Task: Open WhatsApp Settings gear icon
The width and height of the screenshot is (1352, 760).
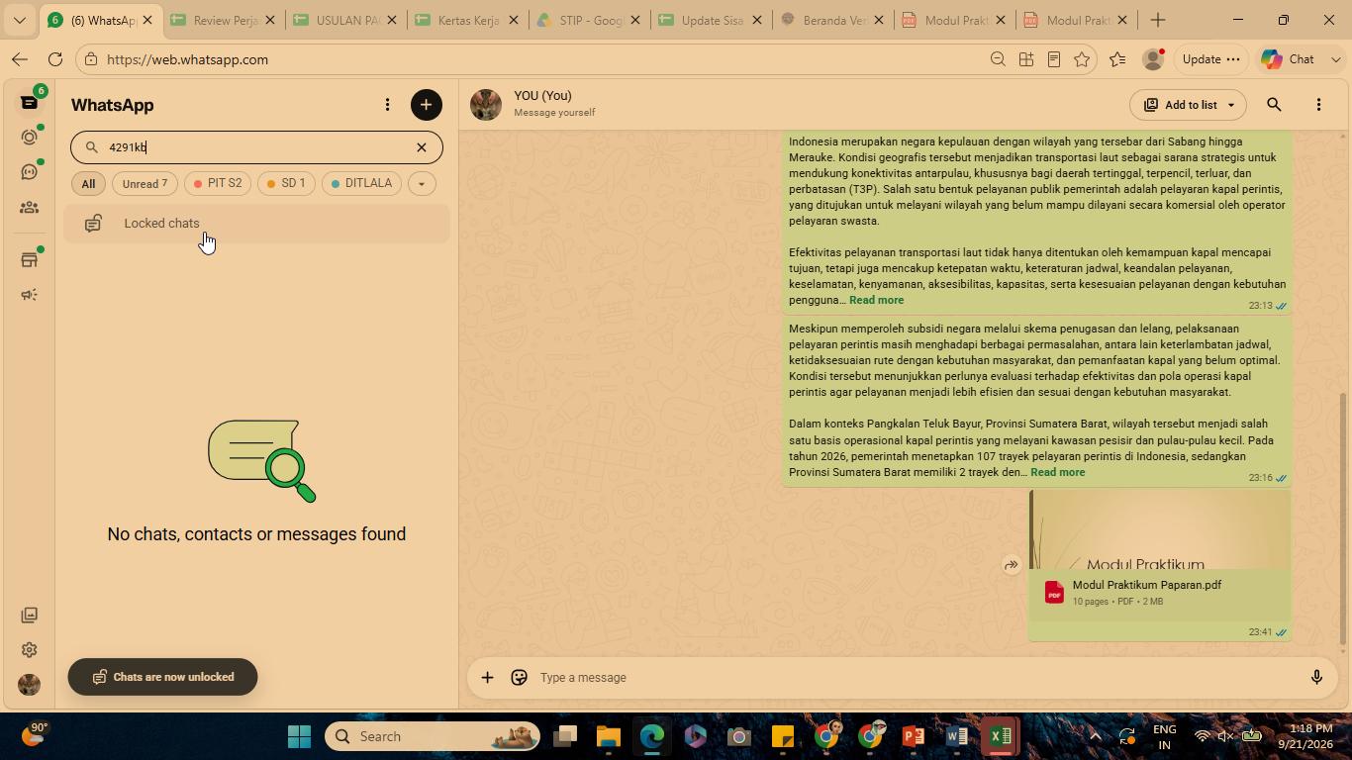Action: (x=29, y=650)
